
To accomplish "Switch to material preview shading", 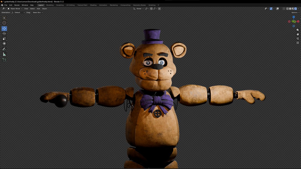I will [293, 9].
